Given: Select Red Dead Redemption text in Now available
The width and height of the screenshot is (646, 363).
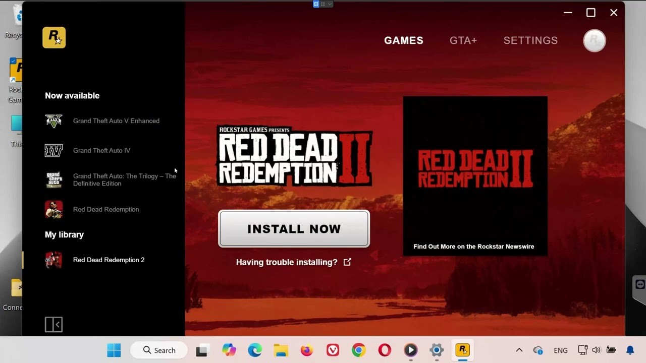Looking at the screenshot, I should point(106,209).
